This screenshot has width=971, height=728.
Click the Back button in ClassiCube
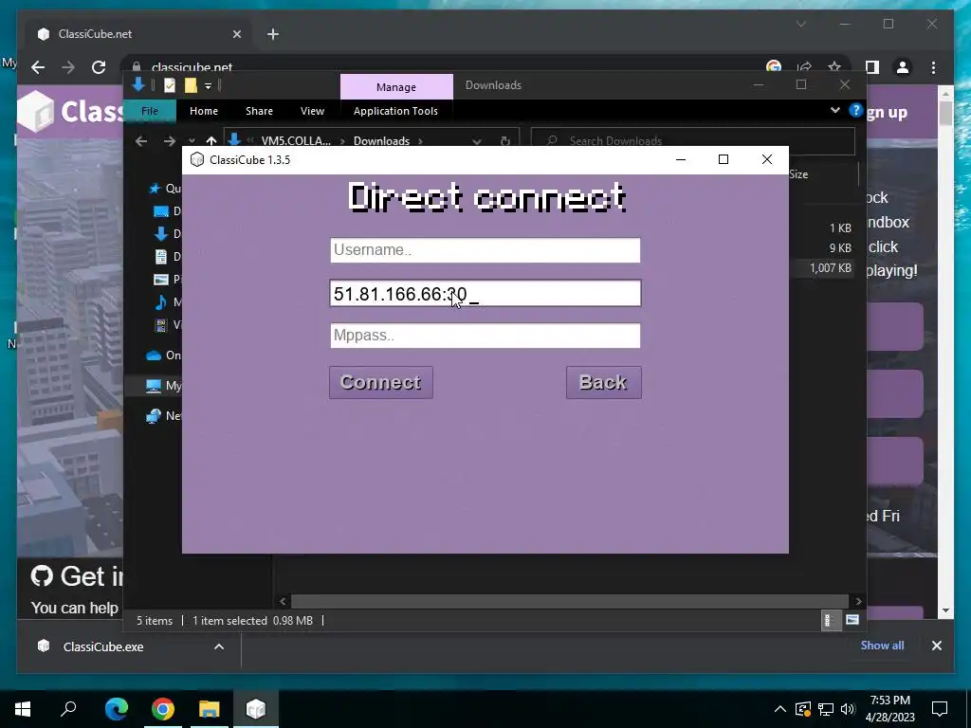coord(603,383)
